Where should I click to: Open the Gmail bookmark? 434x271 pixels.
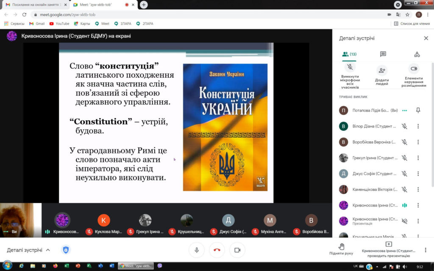click(37, 24)
